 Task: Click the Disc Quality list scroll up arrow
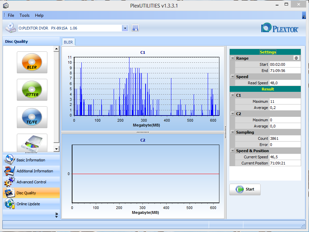pyautogui.click(x=56, y=49)
